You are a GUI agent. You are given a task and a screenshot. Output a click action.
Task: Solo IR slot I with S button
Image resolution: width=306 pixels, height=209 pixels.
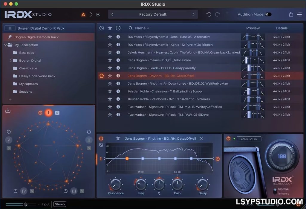(x=57, y=113)
